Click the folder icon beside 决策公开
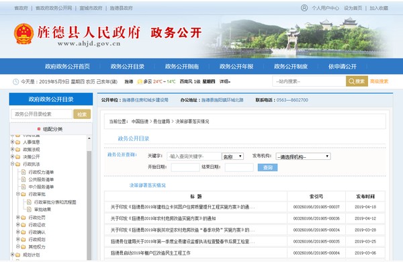Screen dimensions: 403x262 (x=17, y=157)
